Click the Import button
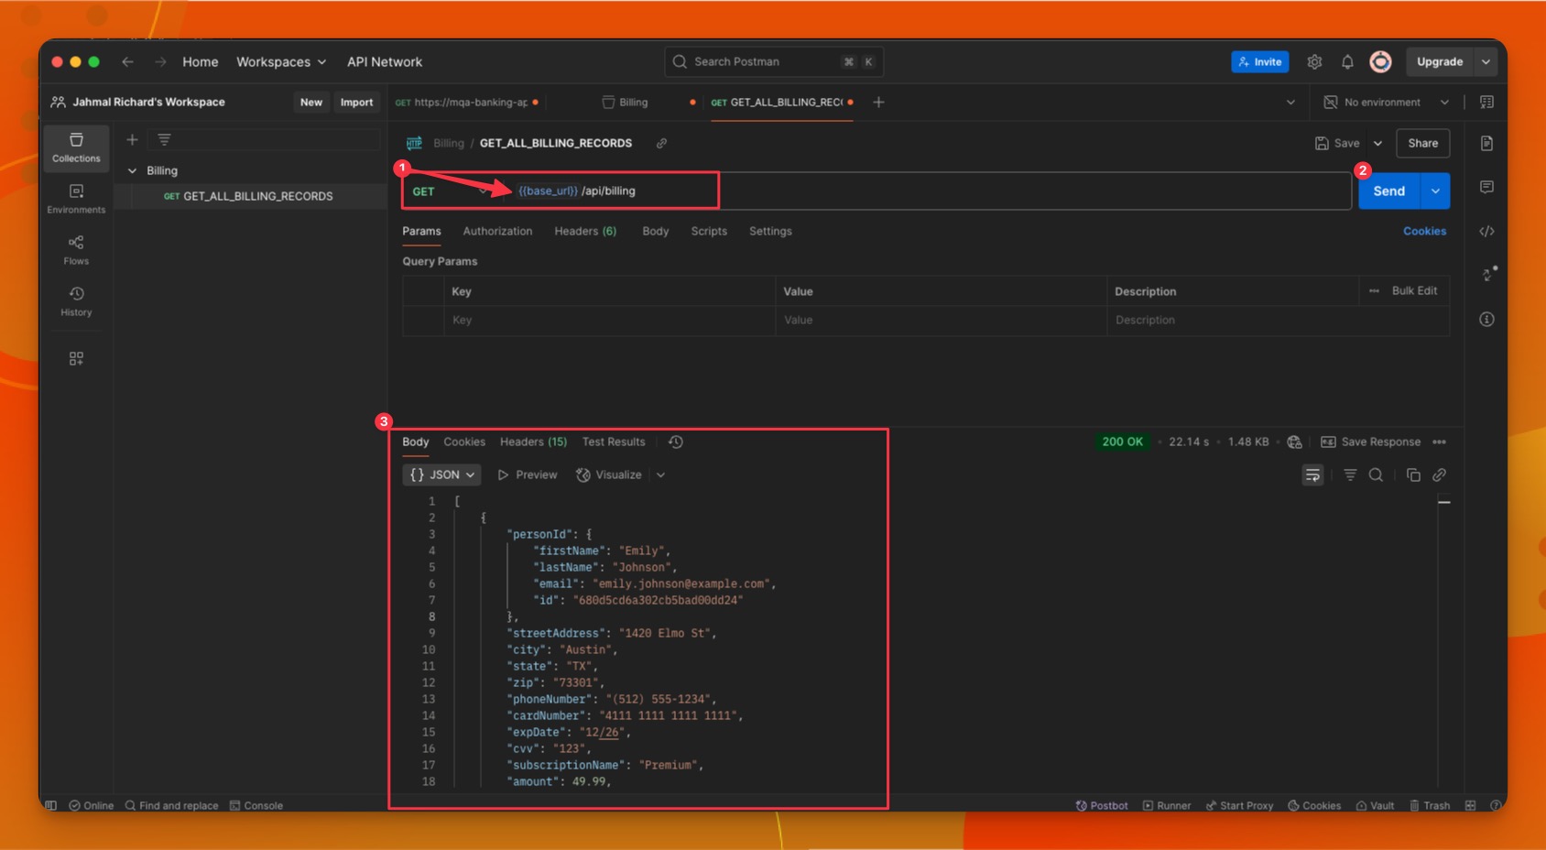 coord(356,102)
